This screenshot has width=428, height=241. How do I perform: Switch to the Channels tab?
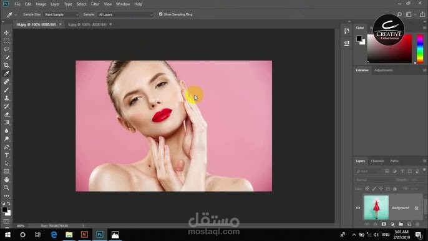pos(377,161)
